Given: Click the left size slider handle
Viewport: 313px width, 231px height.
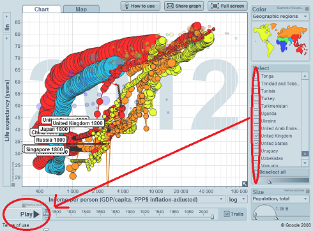Looking at the screenshot, I should (254, 218).
